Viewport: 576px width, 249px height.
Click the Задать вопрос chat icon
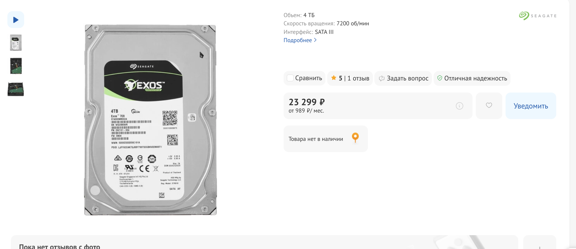click(382, 78)
